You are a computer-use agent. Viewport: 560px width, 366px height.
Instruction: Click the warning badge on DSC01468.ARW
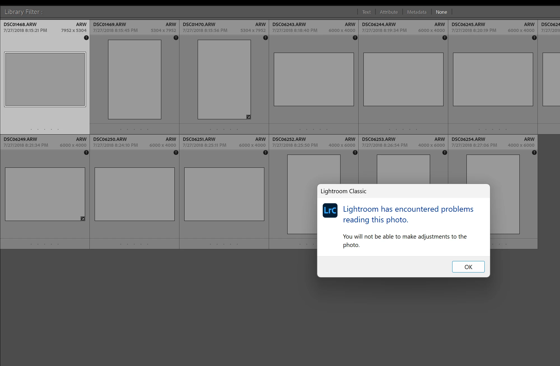[x=86, y=38]
